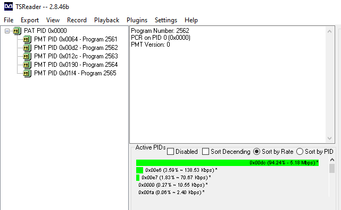Click the PAT PID 0x0000 table icon

(x=16, y=31)
